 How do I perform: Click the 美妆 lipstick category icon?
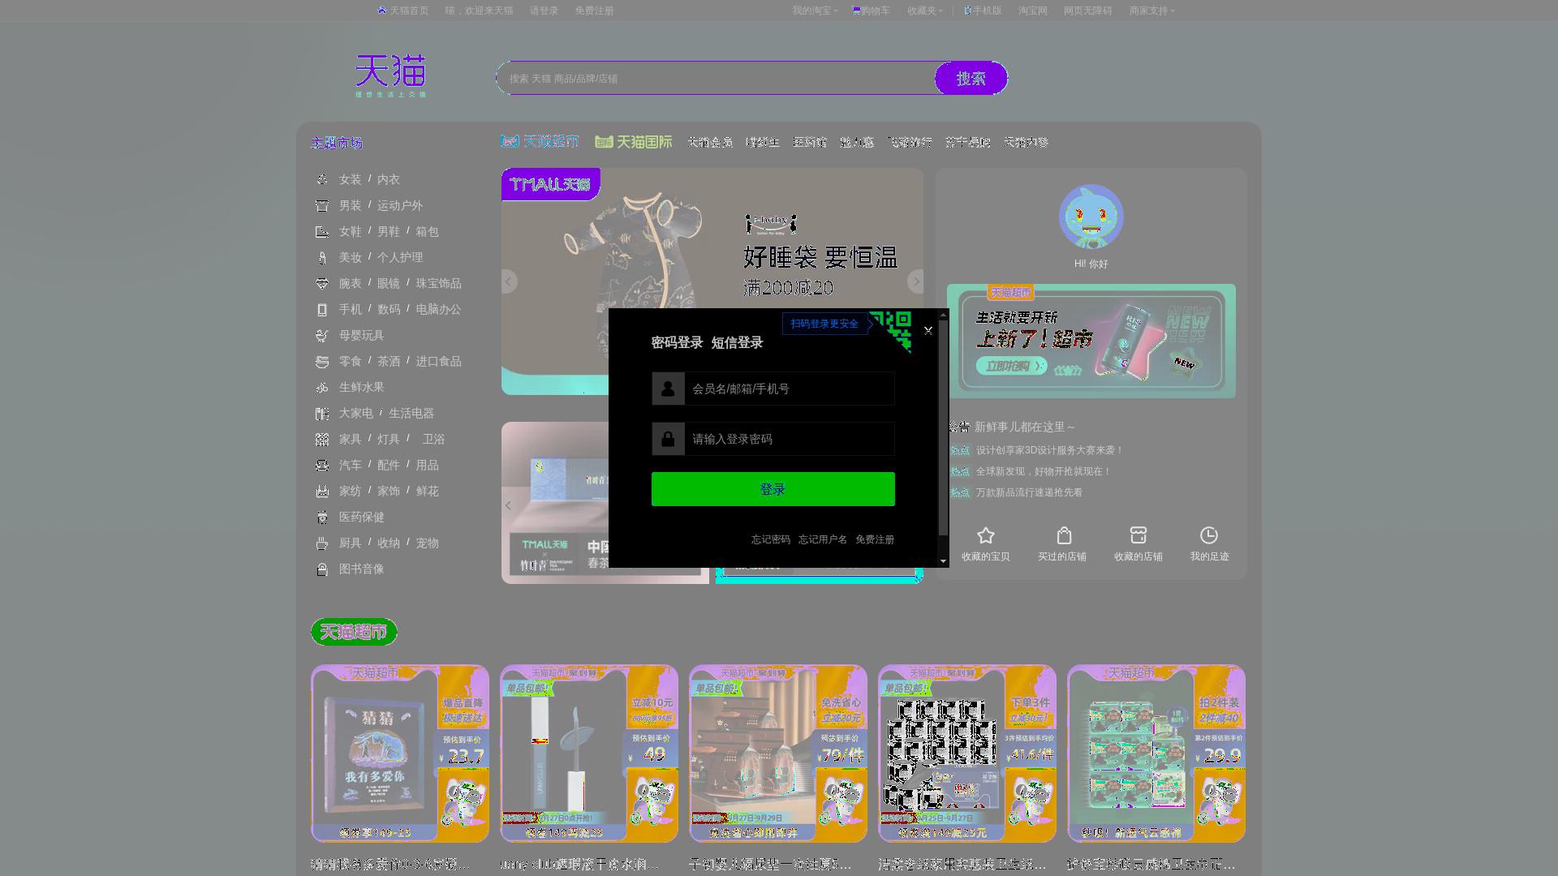(x=322, y=257)
